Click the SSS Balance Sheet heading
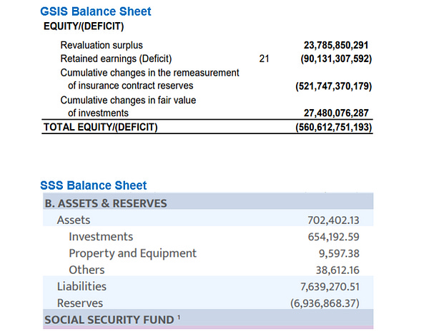The image size is (429, 336). click(x=93, y=185)
